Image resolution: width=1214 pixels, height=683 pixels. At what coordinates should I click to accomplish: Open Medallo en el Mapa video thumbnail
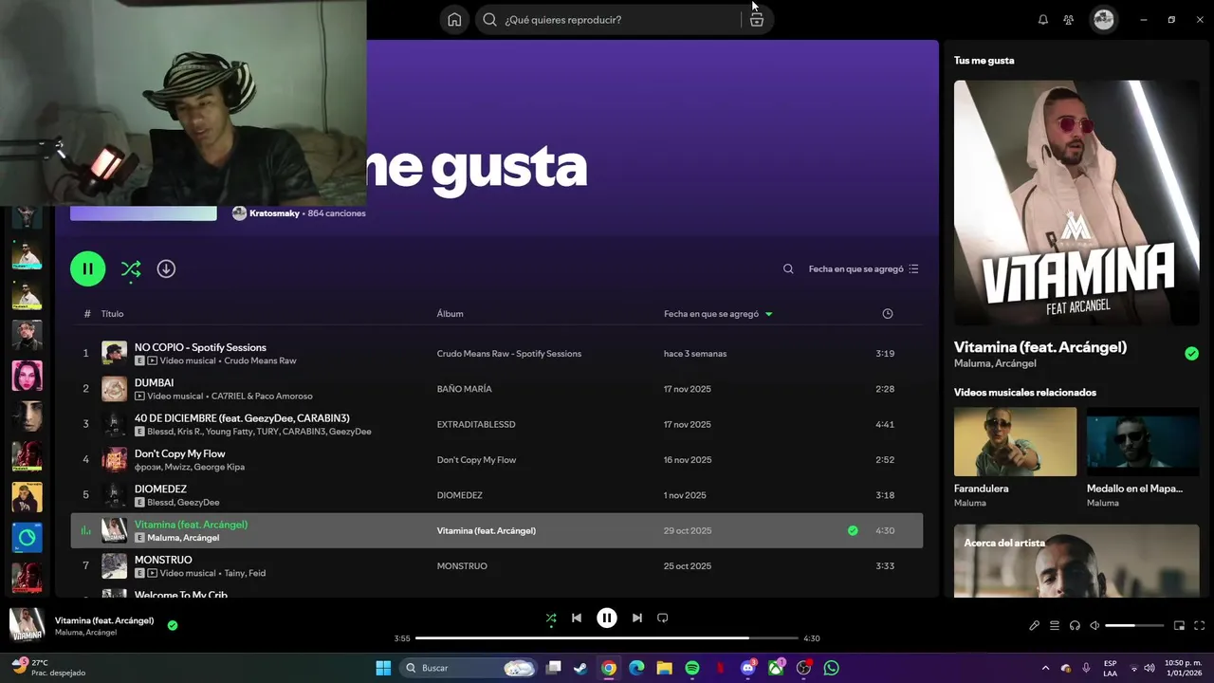tap(1143, 441)
